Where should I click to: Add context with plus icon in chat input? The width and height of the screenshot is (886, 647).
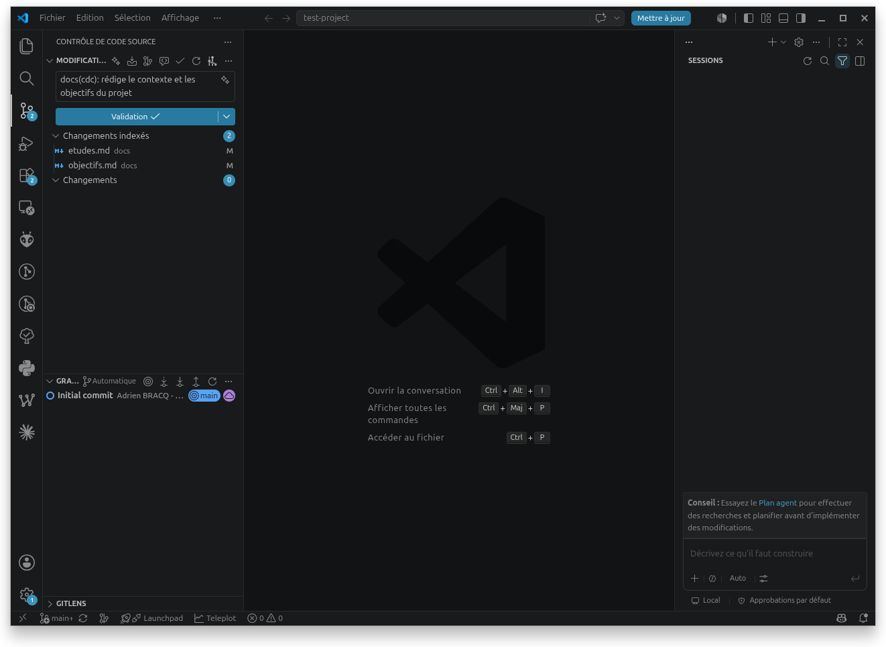(x=695, y=578)
